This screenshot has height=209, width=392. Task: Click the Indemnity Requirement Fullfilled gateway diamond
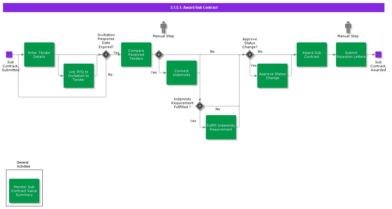[199, 106]
